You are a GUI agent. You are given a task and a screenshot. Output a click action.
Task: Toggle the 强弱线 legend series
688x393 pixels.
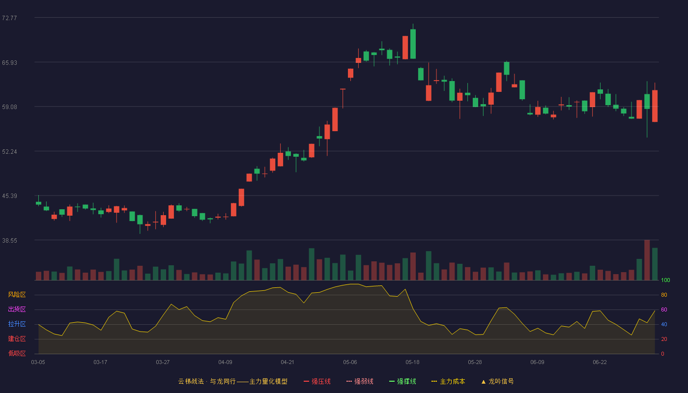click(x=360, y=381)
